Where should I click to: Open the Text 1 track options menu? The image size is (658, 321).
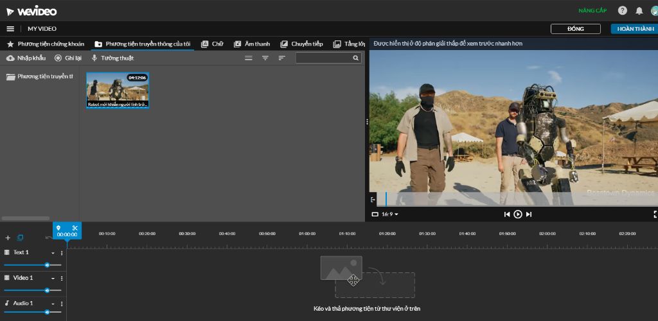click(x=62, y=253)
